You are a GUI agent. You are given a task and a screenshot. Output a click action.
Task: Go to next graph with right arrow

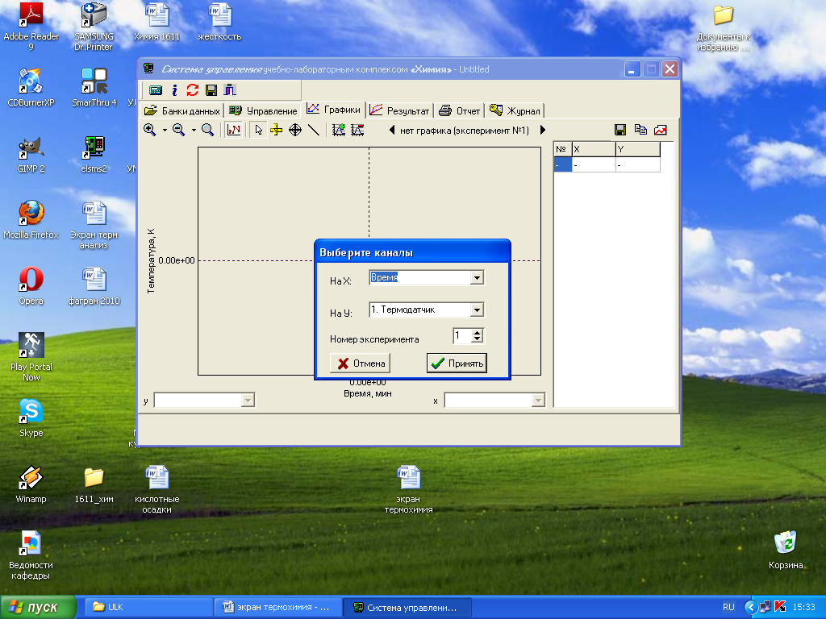[x=543, y=130]
